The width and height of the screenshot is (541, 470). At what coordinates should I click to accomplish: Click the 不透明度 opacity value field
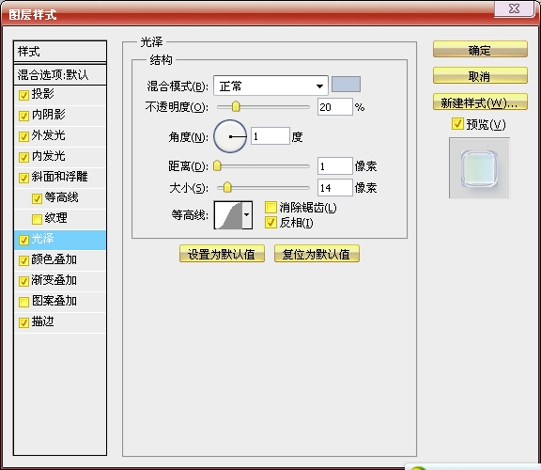pyautogui.click(x=335, y=107)
